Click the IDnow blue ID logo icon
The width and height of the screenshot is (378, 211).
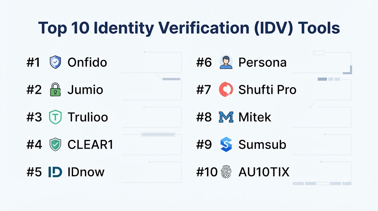(55, 172)
